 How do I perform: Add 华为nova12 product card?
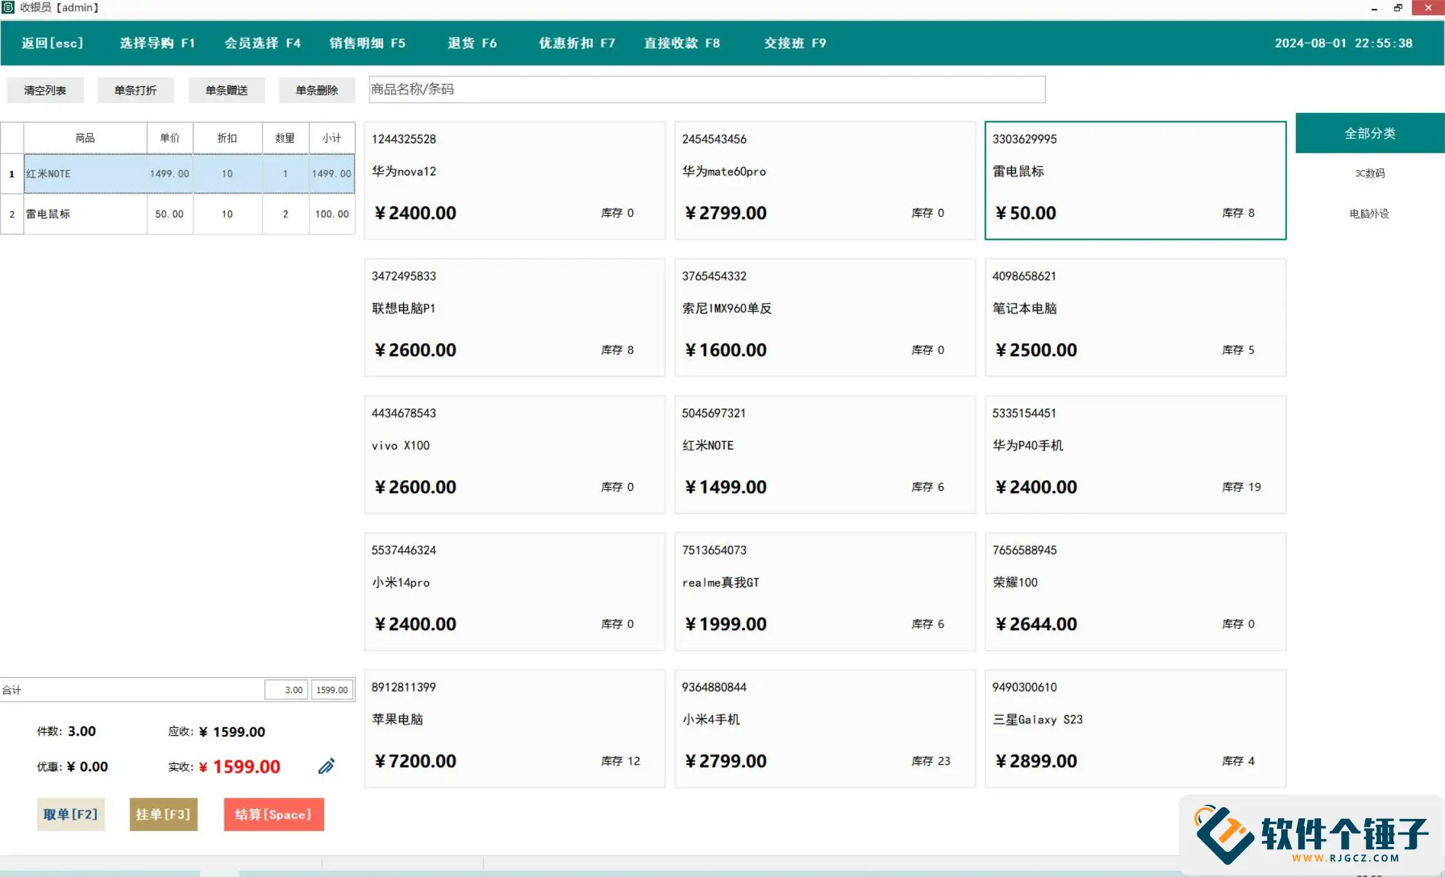(x=514, y=181)
